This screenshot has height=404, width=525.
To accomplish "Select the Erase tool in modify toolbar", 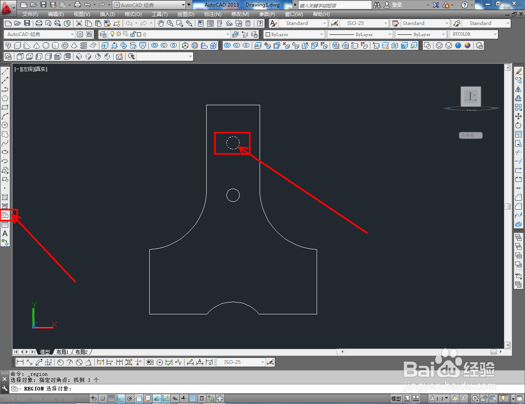I will (518, 71).
